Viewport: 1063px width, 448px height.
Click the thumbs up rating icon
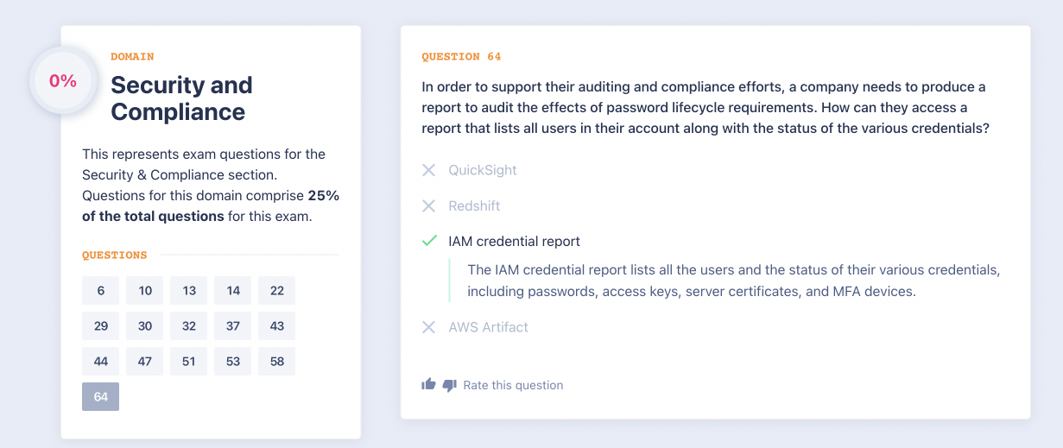pos(428,384)
